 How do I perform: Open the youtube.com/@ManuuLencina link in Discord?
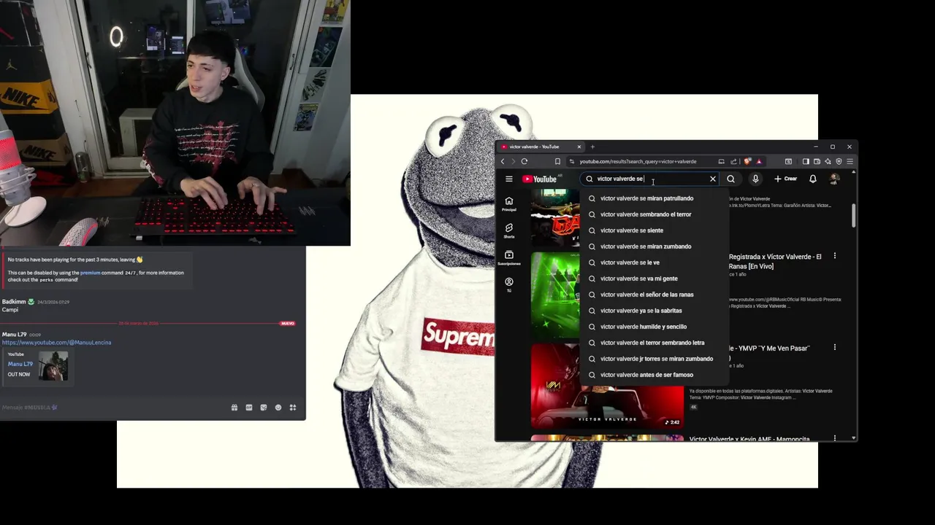click(56, 342)
